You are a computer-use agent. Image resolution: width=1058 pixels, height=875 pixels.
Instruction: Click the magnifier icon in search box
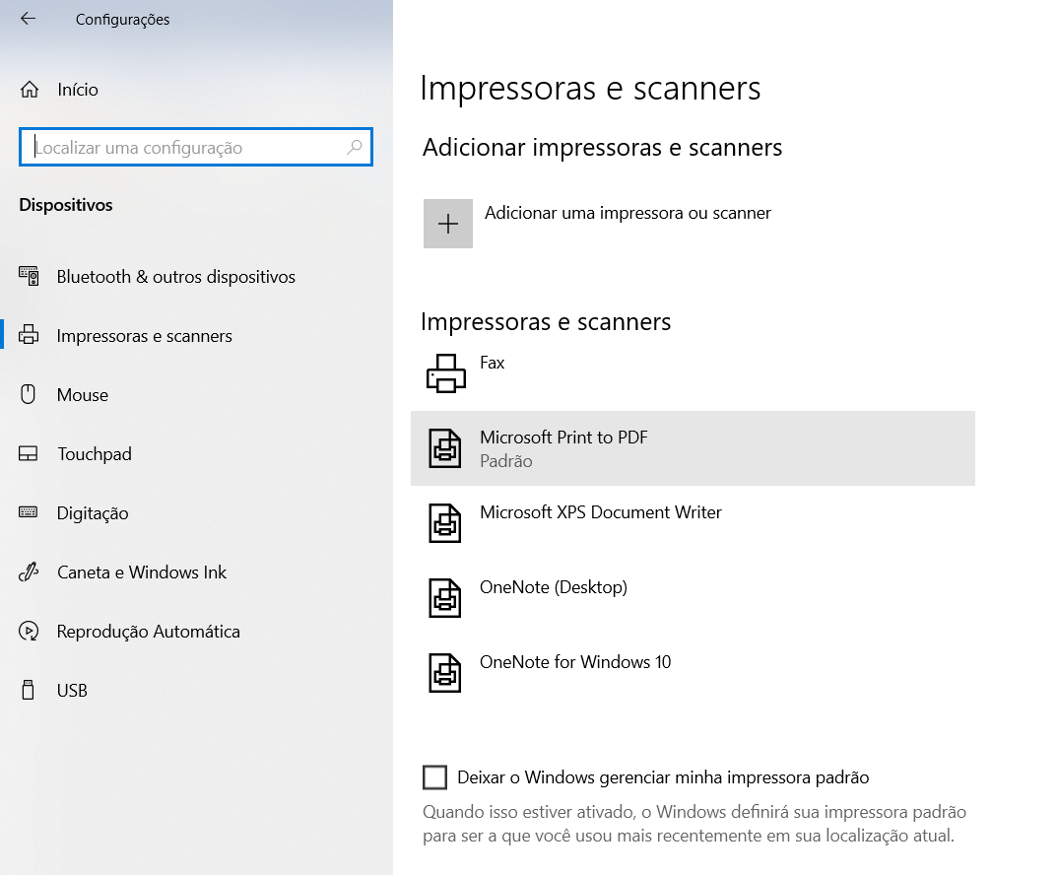click(355, 147)
